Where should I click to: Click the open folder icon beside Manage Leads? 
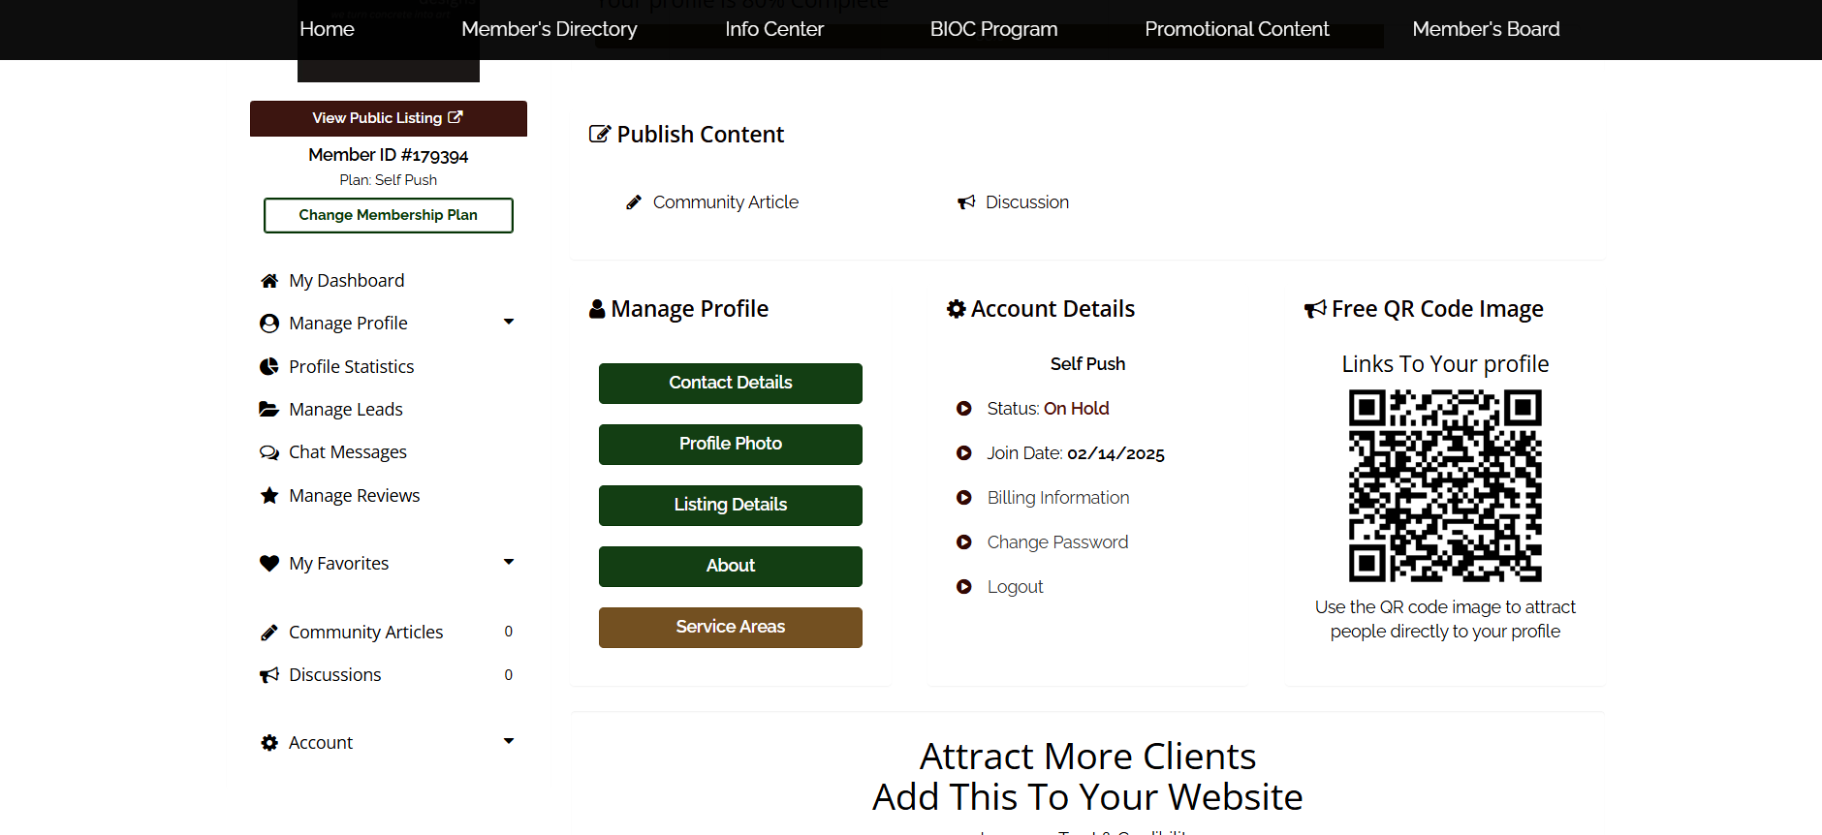(268, 409)
